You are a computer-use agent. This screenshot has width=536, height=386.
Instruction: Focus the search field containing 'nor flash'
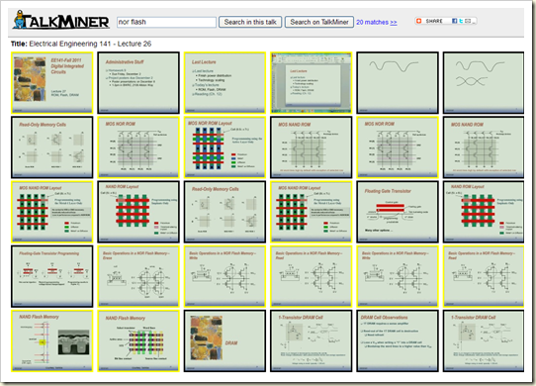[166, 22]
